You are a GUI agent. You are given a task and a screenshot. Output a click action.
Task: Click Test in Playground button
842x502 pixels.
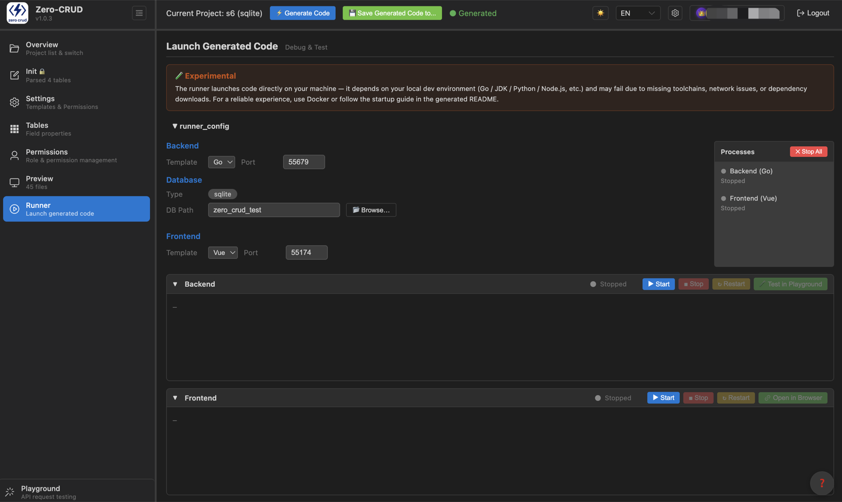(x=790, y=284)
